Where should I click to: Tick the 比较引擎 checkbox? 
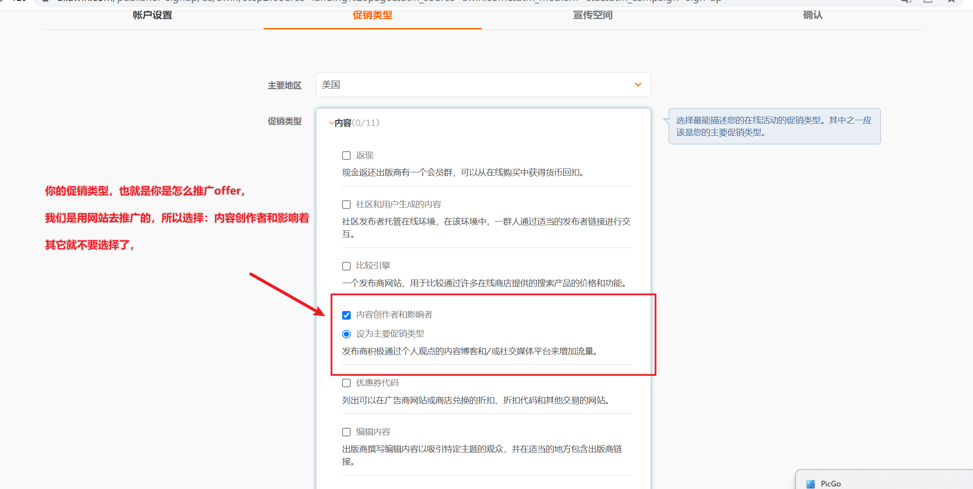(346, 266)
